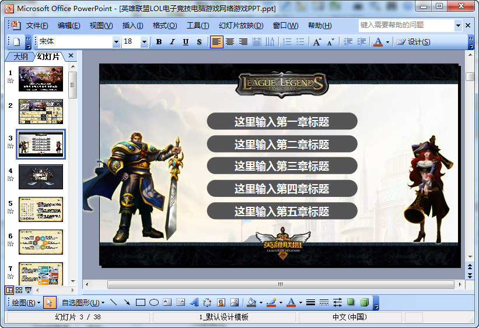479x328 pixels.
Task: Select the Oval drawing tool
Action: [154, 302]
